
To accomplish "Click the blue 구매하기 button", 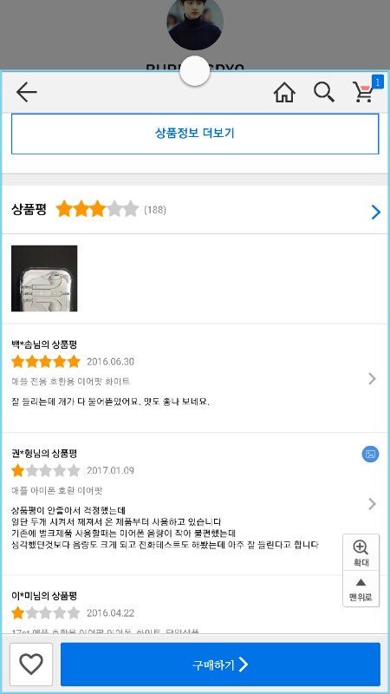I will 220,665.
